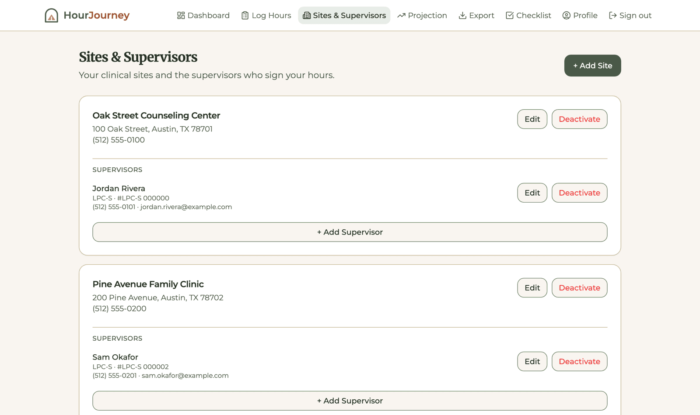Click the + Add Site button
Viewport: 700px width, 415px height.
(x=592, y=66)
